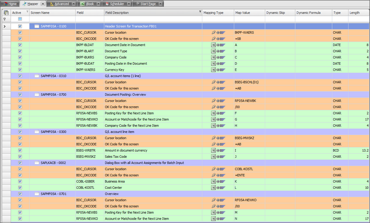Click mapping type icon for BSEG-WRBTR row
This screenshot has height=223, width=370.
214,151
